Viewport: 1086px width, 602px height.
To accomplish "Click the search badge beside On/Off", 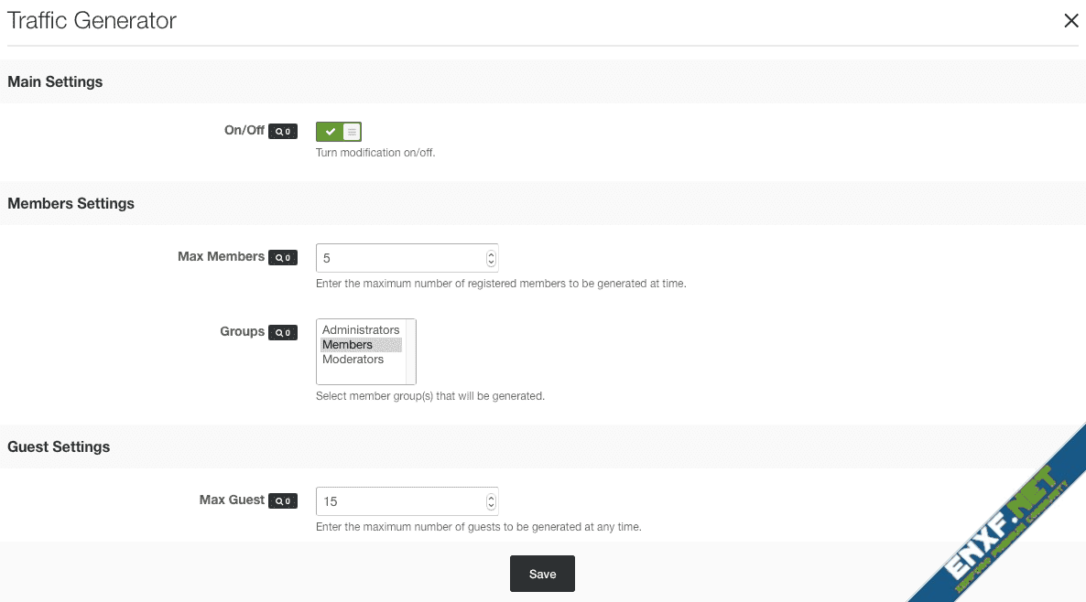I will tap(283, 132).
